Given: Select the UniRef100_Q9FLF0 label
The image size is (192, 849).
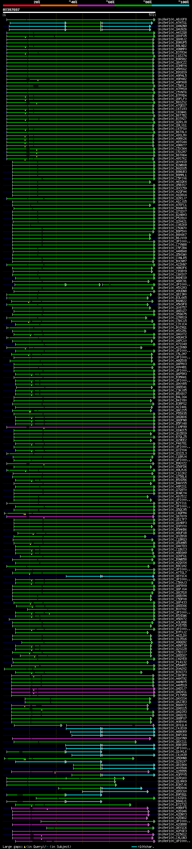Looking at the screenshot, I should click(x=172, y=99).
